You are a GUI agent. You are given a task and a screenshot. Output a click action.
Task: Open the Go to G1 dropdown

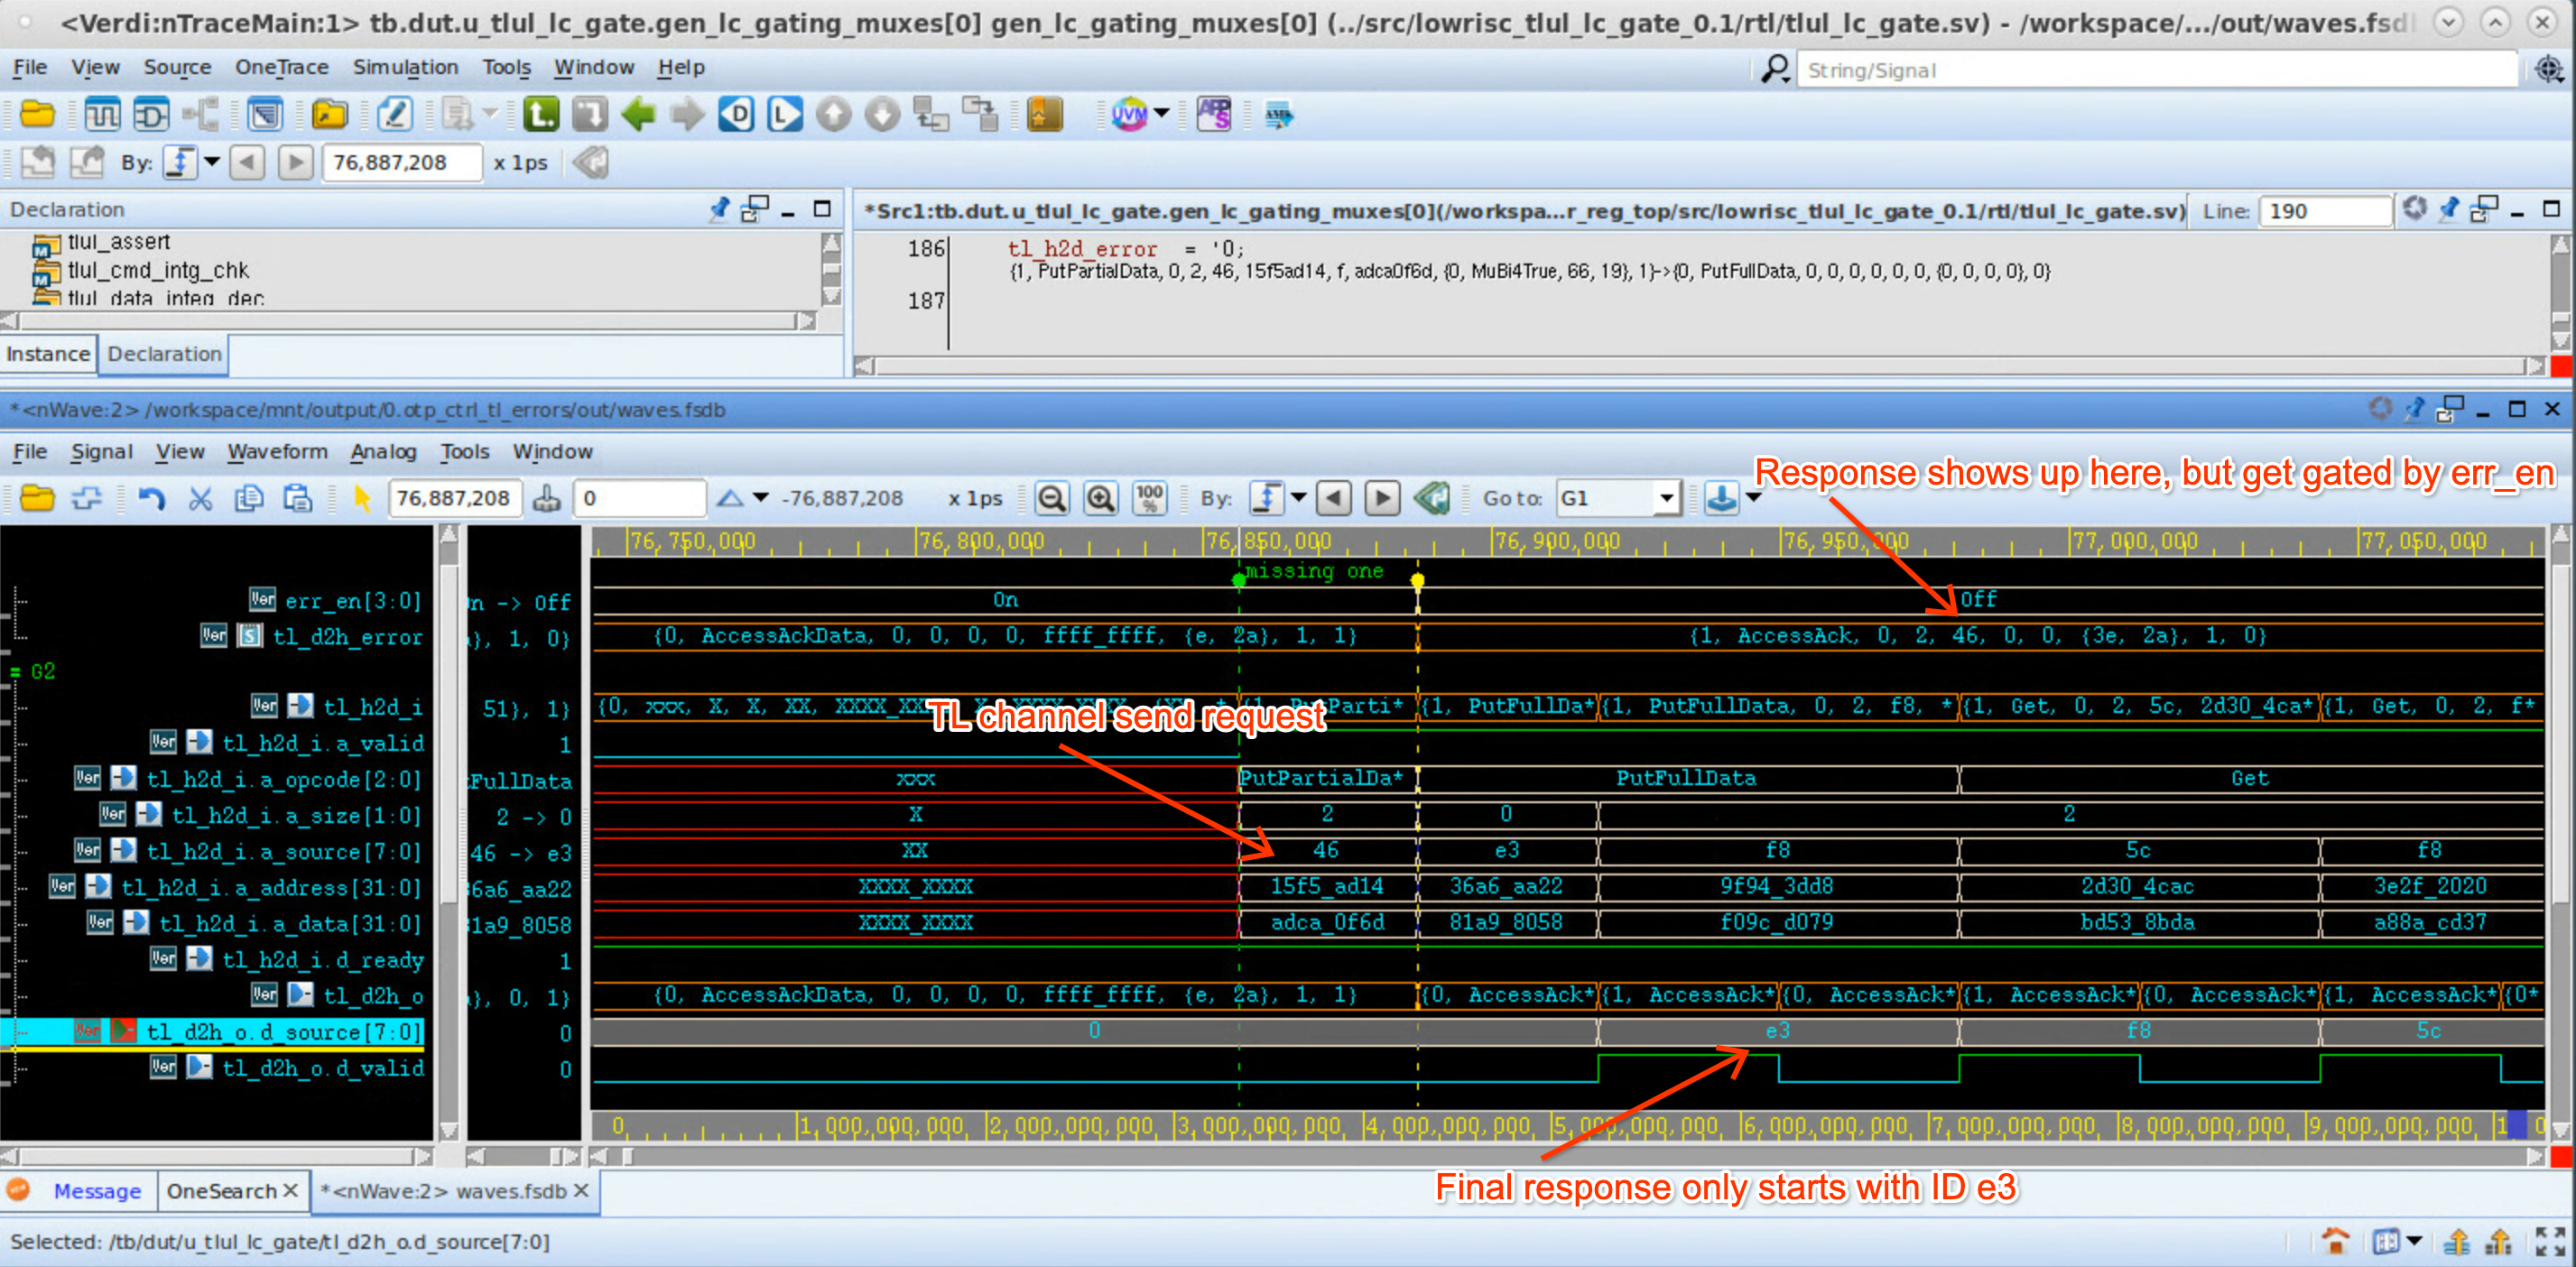1666,498
